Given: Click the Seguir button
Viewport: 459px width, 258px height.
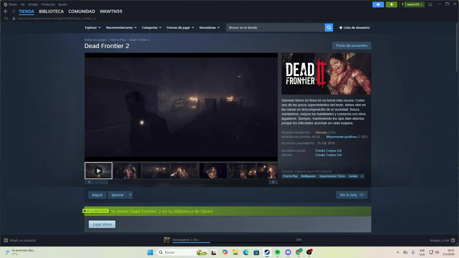Looking at the screenshot, I should (x=97, y=195).
